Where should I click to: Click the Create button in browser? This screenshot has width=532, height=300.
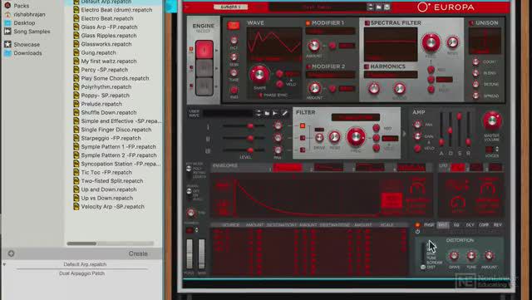pyautogui.click(x=138, y=253)
